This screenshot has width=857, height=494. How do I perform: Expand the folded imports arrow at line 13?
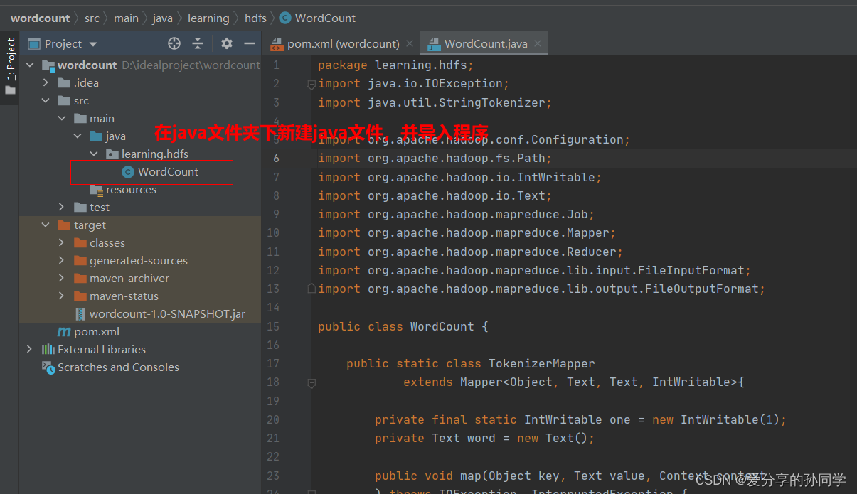coord(311,289)
